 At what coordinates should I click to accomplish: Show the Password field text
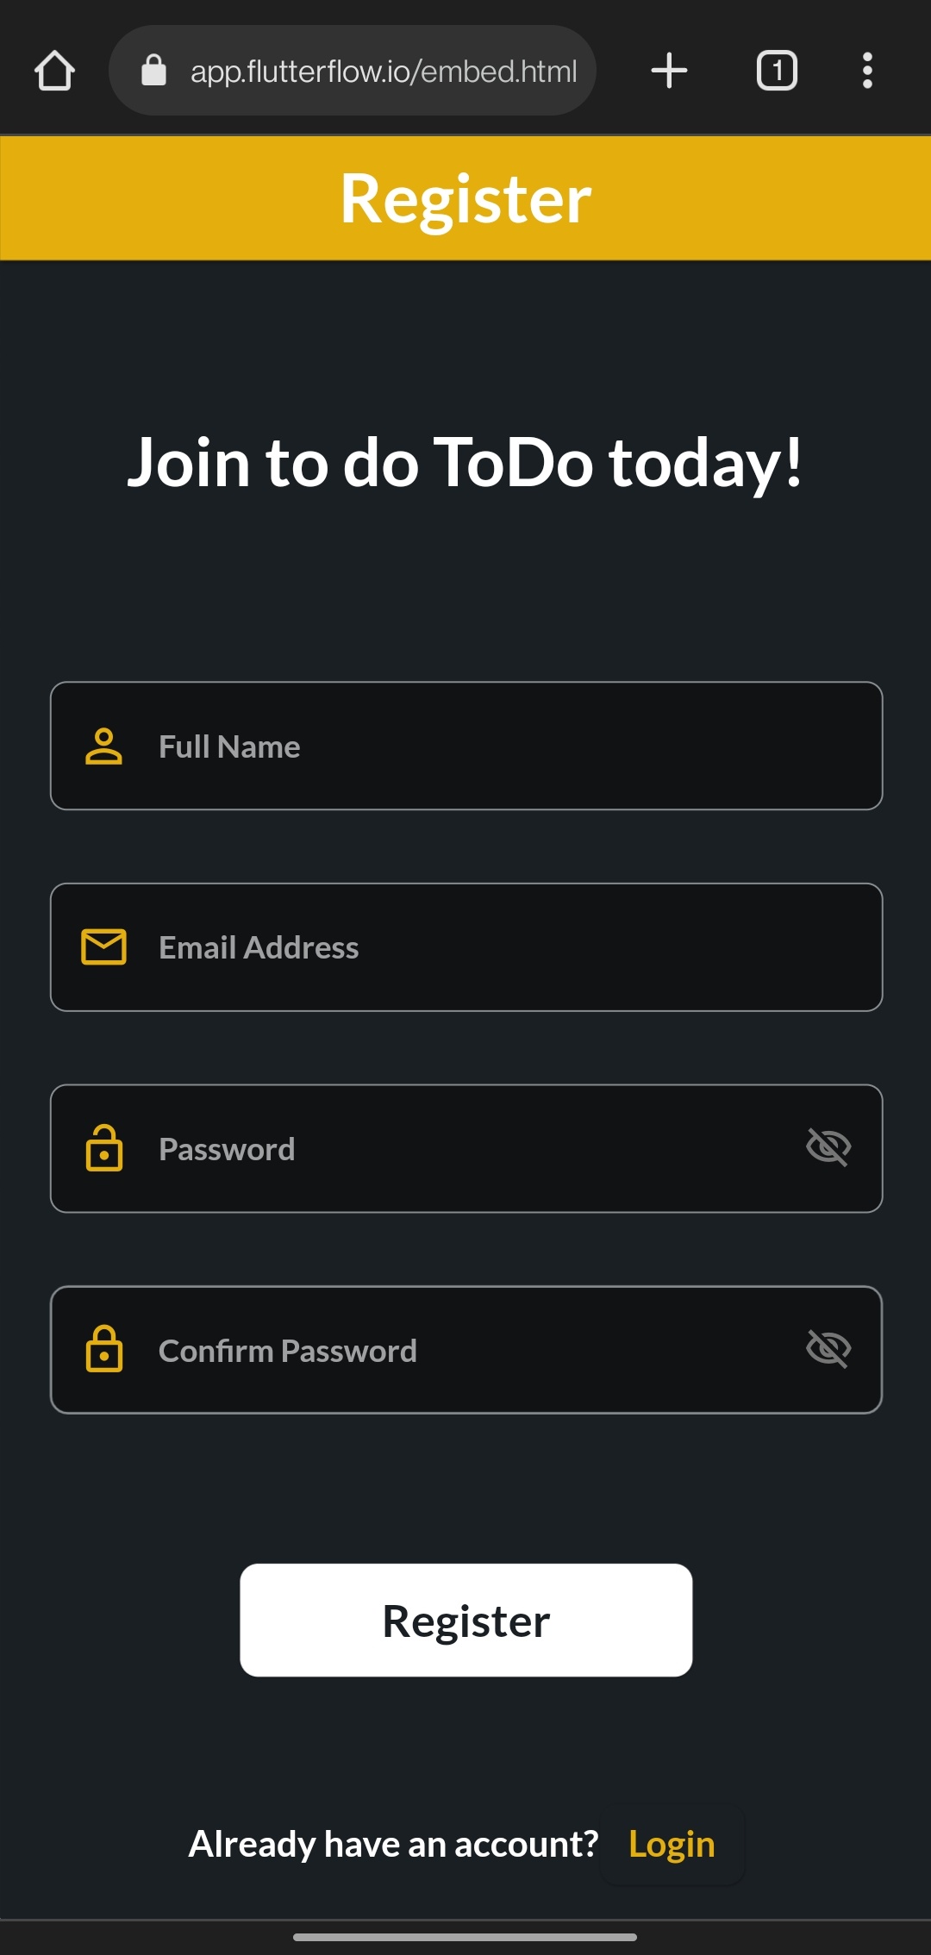(x=829, y=1146)
